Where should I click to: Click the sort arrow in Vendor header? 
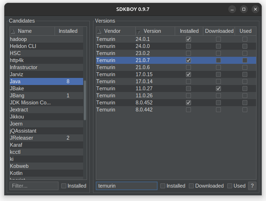click(x=99, y=31)
